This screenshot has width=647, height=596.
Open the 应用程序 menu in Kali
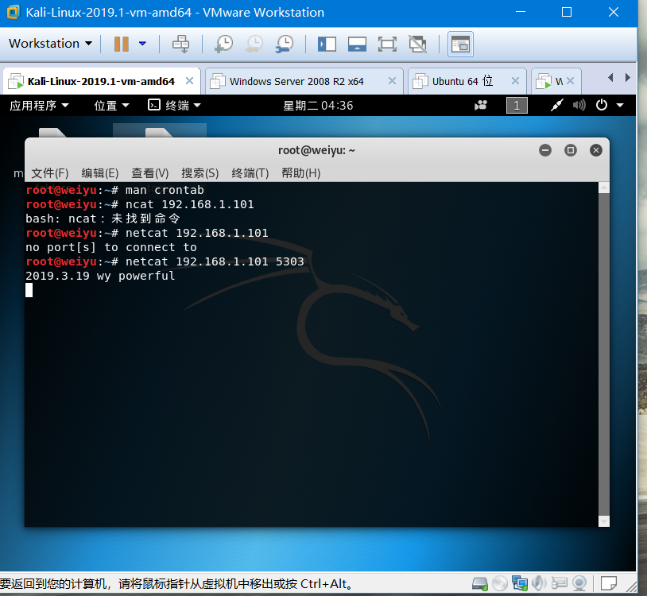[39, 106]
